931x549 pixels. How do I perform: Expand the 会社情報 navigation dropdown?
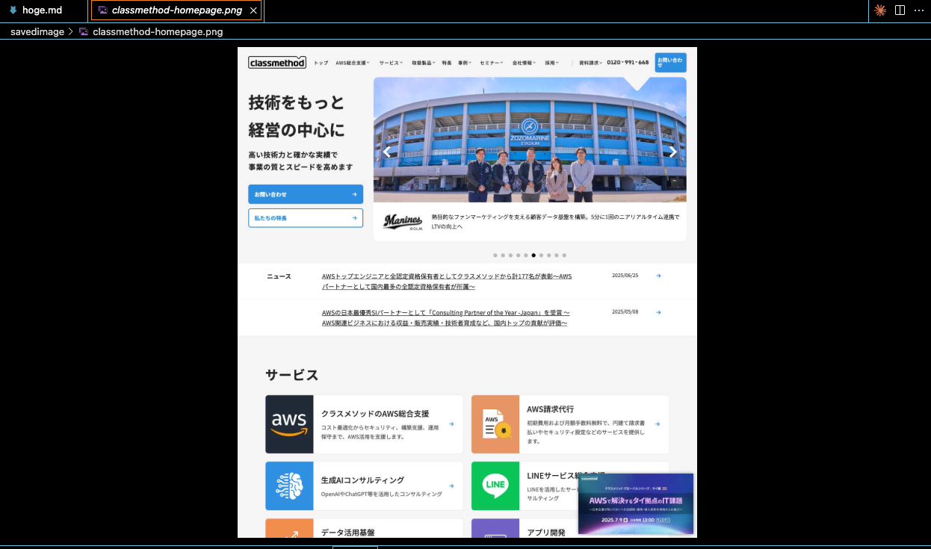click(x=525, y=63)
